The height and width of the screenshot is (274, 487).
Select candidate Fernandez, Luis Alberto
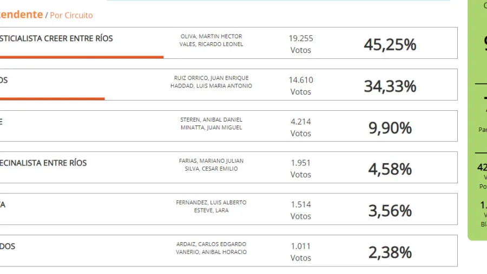(x=211, y=203)
